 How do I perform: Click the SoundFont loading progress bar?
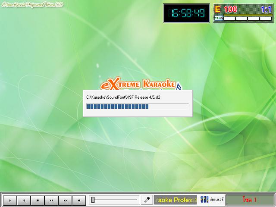pos(138,107)
